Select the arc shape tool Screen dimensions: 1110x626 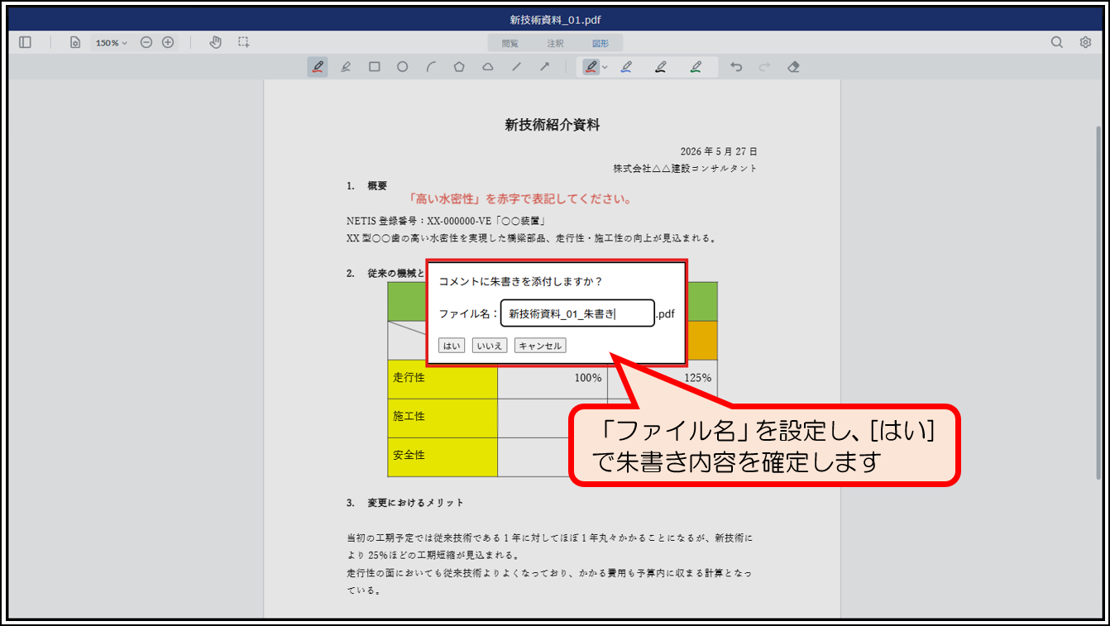coord(431,67)
